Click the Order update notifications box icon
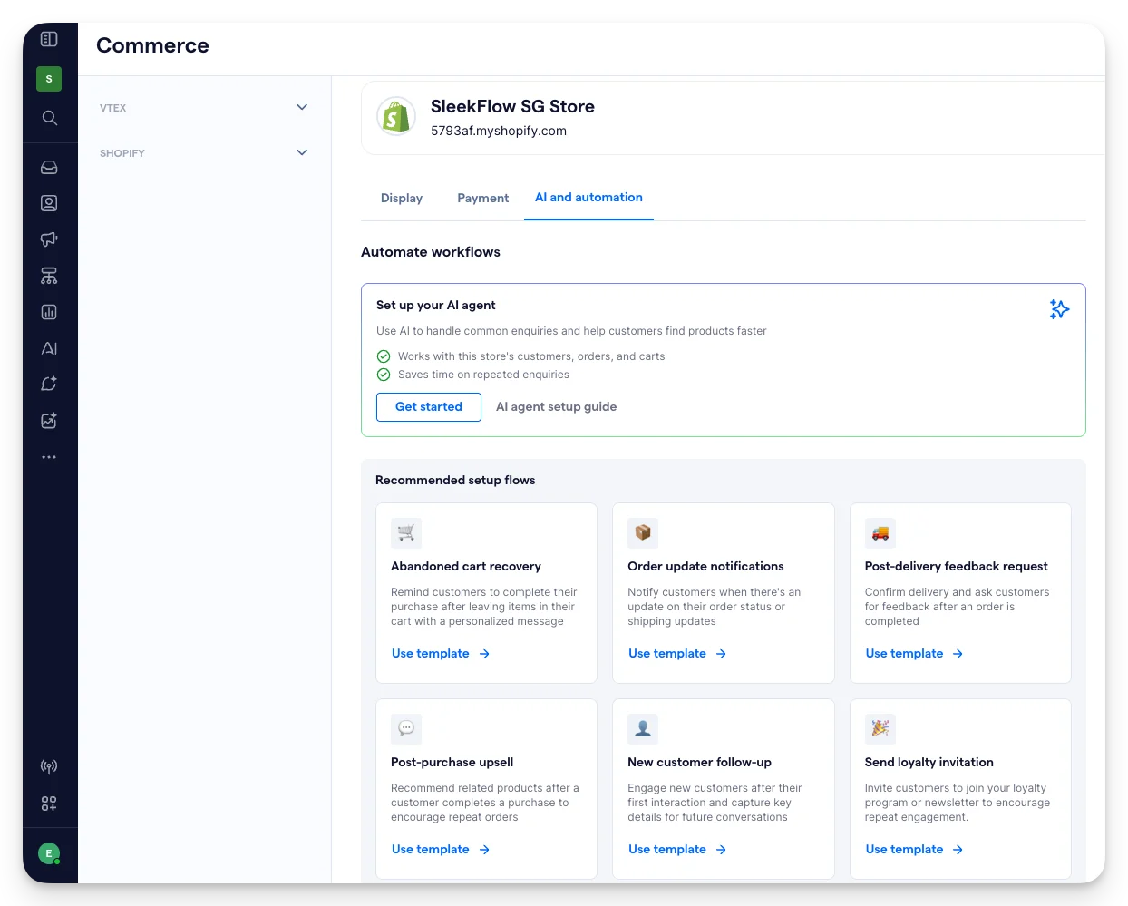The width and height of the screenshot is (1128, 906). point(643,533)
